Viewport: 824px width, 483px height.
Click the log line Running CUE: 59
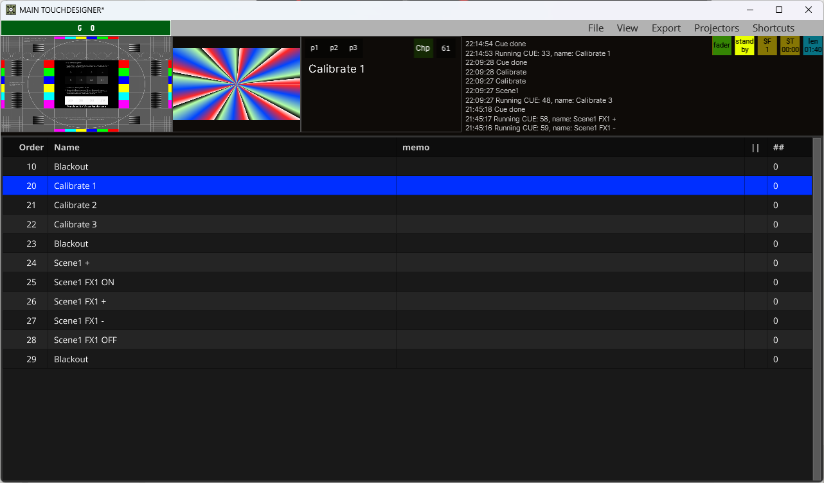[x=540, y=128]
